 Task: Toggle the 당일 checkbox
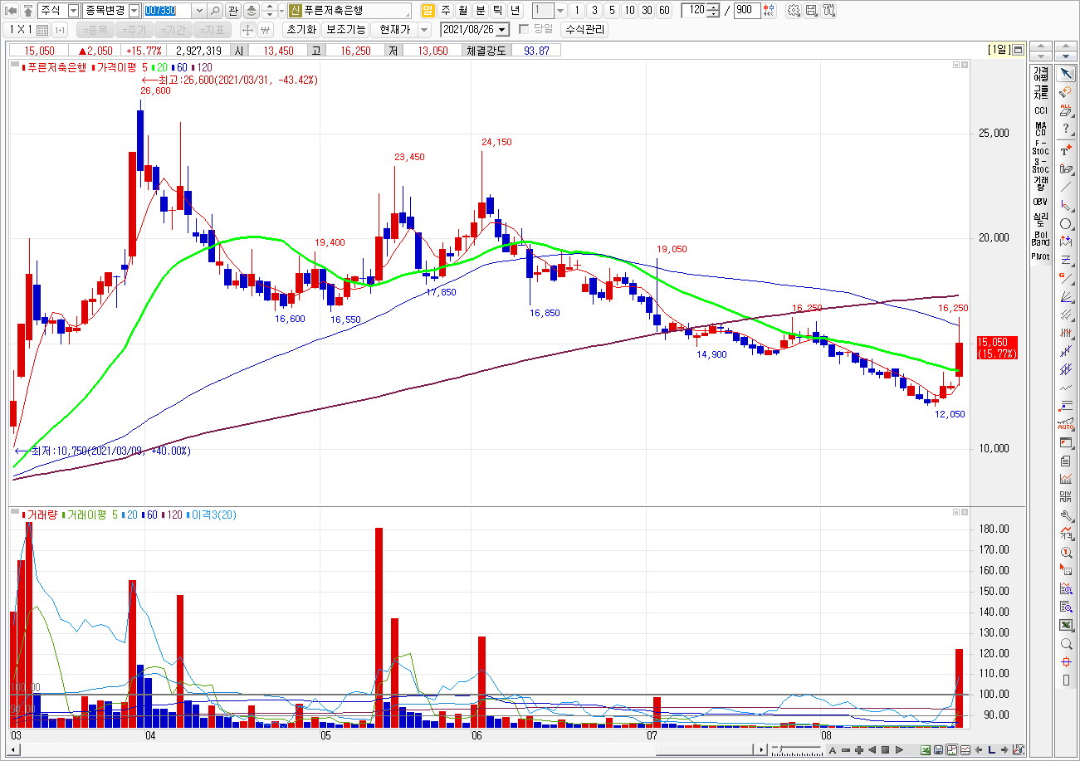pos(524,29)
